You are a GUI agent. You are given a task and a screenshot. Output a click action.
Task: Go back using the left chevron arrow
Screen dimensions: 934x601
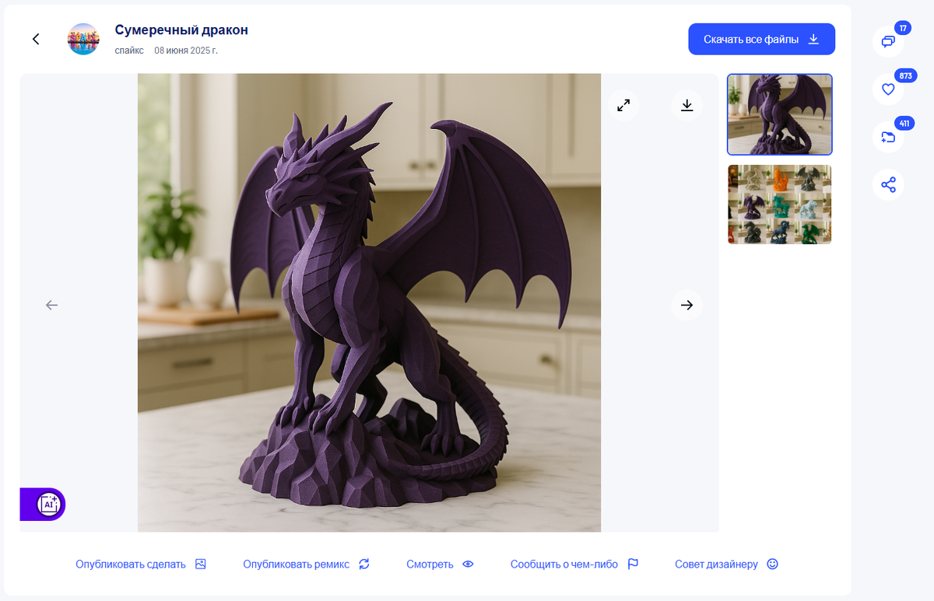pyautogui.click(x=36, y=39)
